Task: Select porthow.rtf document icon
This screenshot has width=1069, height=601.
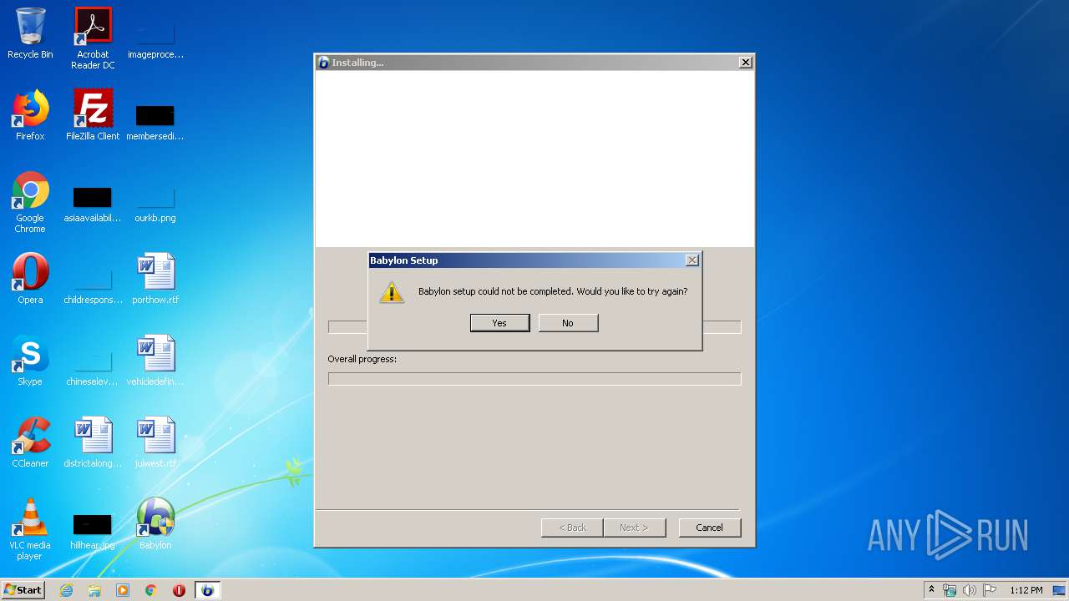Action: pos(155,279)
